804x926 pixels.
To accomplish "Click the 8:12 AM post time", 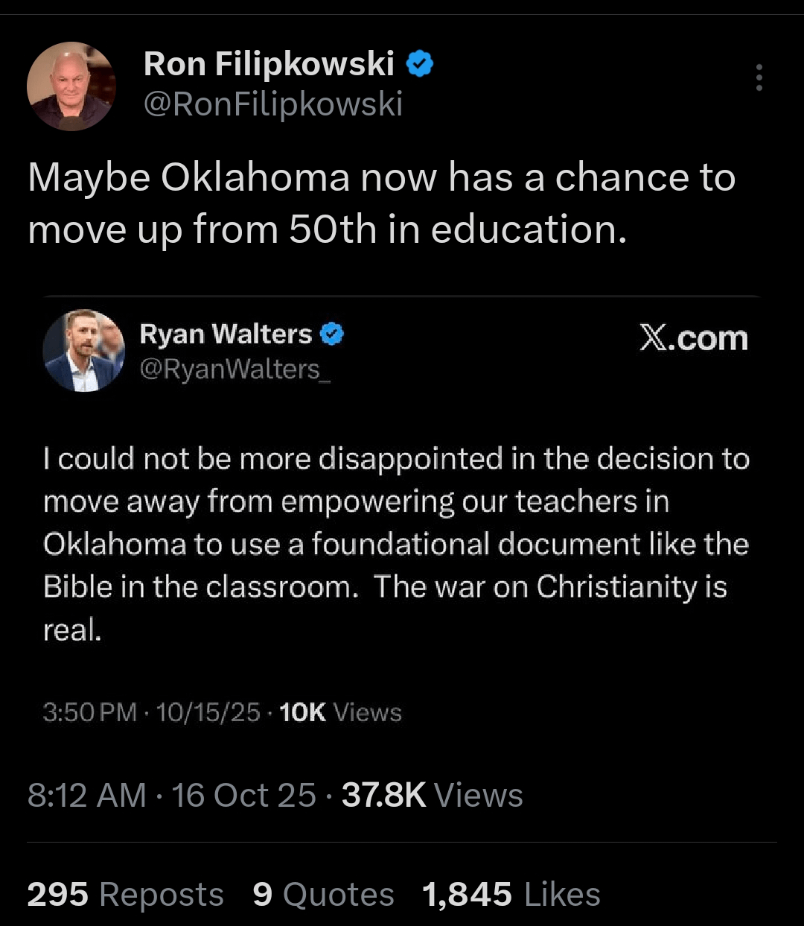I will pyautogui.click(x=86, y=796).
